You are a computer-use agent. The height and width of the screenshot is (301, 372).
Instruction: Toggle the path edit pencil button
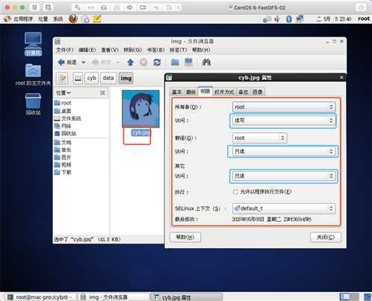[x=63, y=78]
